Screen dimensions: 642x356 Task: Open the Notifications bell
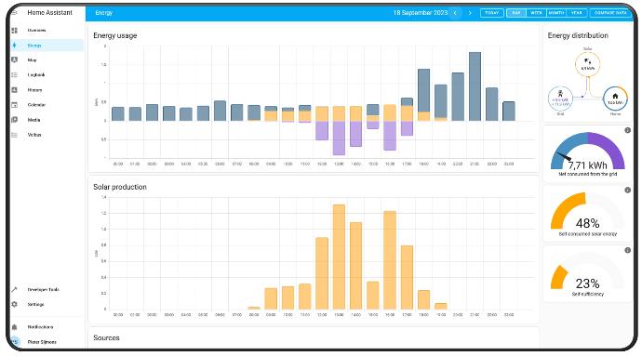click(x=15, y=327)
